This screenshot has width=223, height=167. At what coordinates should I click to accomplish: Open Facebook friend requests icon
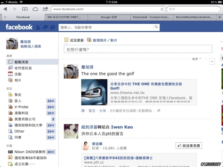coord(38,27)
